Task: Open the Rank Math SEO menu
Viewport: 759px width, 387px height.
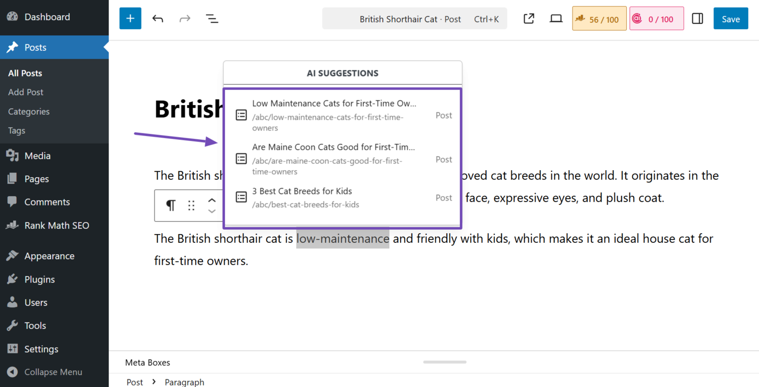Action: 56,225
